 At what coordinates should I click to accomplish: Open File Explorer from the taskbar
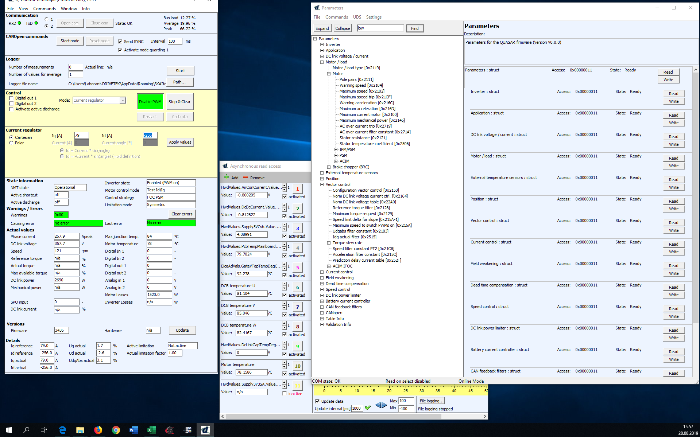(80, 430)
